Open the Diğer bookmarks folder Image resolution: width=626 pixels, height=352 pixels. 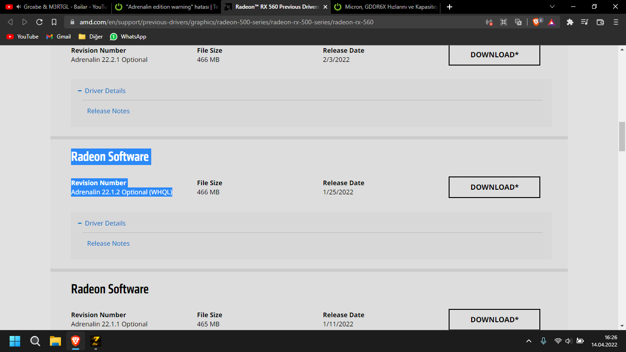tap(91, 37)
